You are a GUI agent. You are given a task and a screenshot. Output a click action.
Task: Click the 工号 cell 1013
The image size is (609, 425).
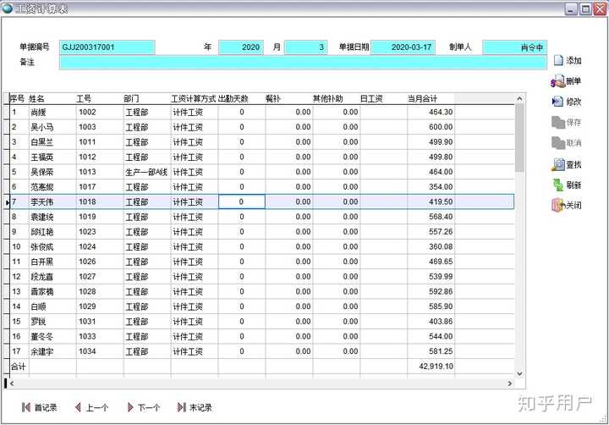click(x=100, y=172)
